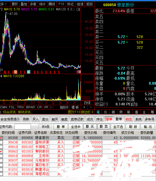This screenshot has height=181, width=156.
Task: Click 图文F10 link
Action: tap(74, 112)
